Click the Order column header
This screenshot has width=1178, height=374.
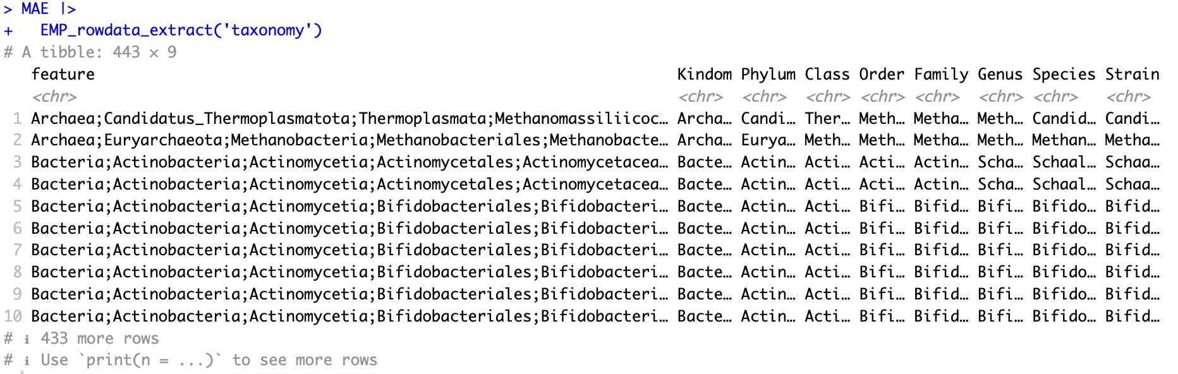[x=882, y=75]
